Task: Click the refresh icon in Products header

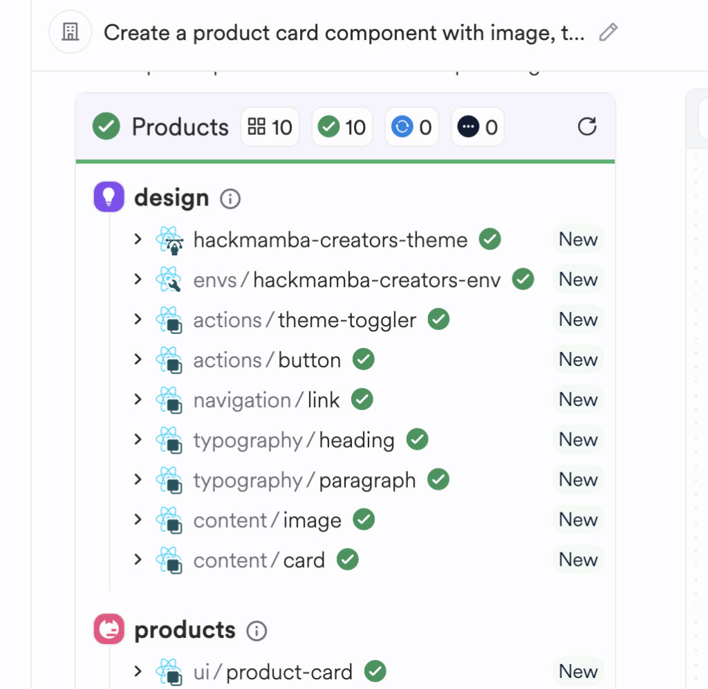Action: coord(587,127)
